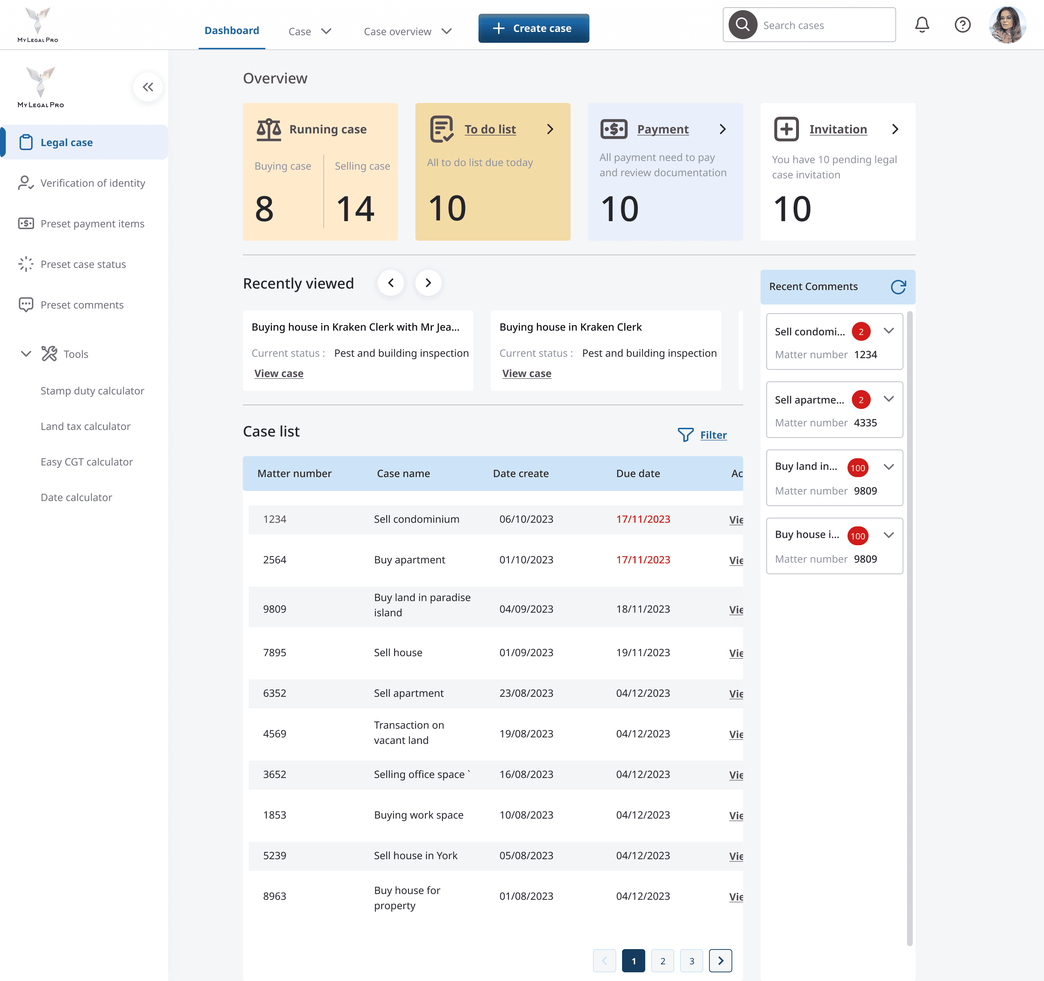
Task: Expand the Buy land in... comment card
Action: 888,467
